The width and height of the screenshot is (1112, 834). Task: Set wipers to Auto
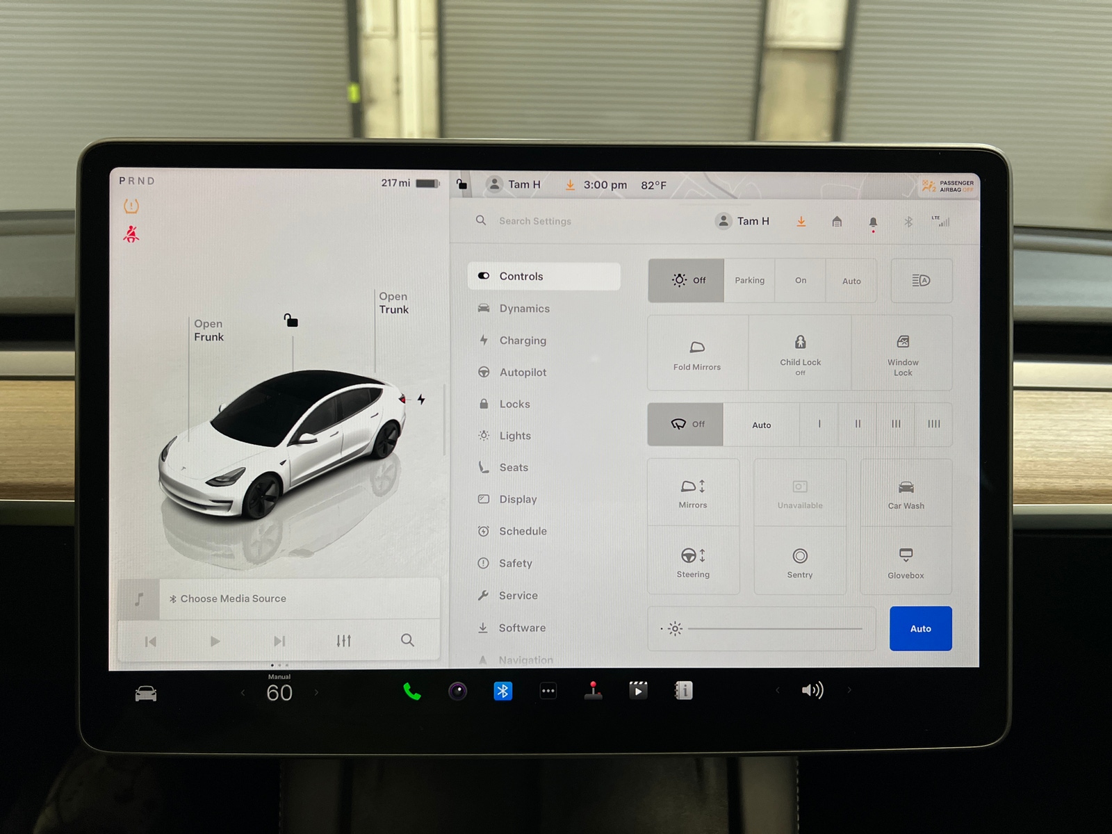[x=762, y=425]
